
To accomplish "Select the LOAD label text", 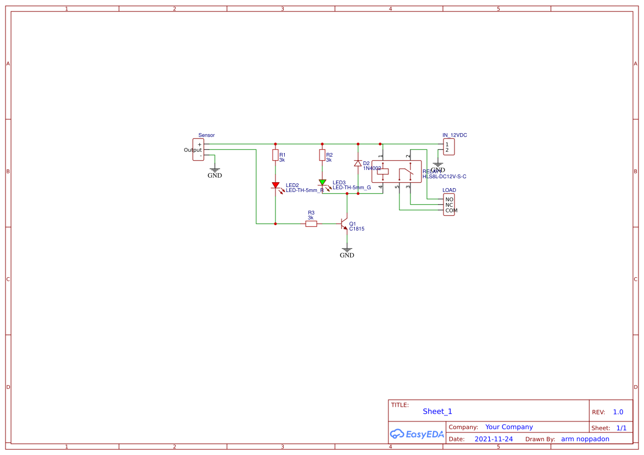I will [x=450, y=190].
